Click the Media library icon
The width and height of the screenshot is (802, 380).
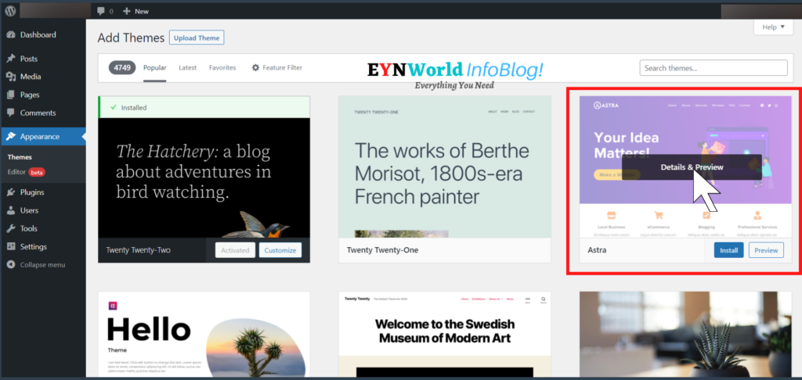[x=11, y=77]
